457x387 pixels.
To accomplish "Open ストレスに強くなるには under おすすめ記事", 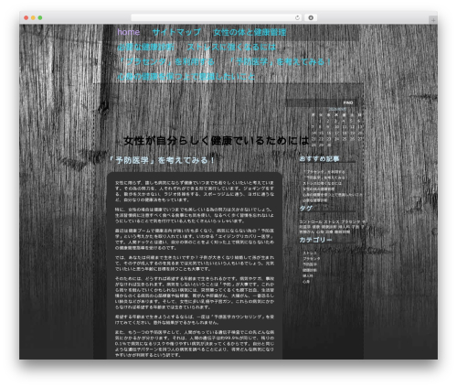I will pyautogui.click(x=323, y=183).
